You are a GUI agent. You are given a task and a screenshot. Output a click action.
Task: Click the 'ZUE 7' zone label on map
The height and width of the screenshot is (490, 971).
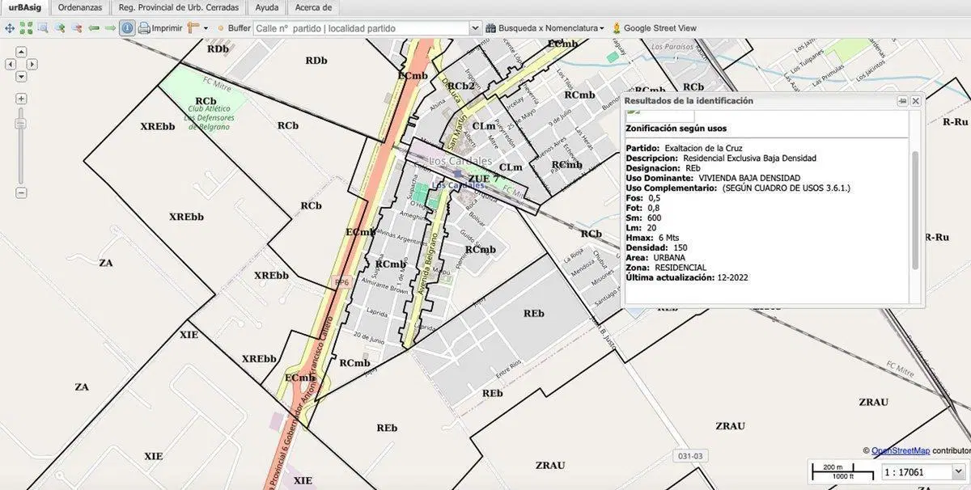pos(483,179)
